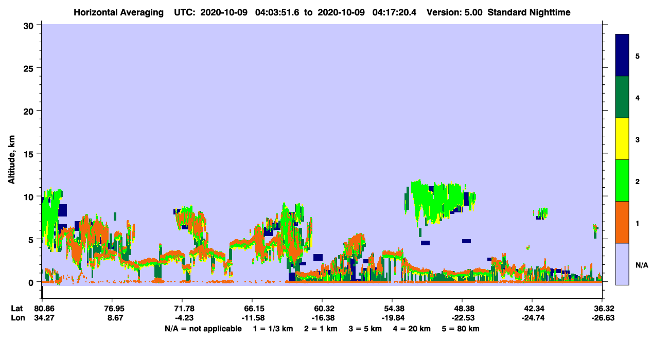Click the 'Lat' row label
This screenshot has height=343, width=669.
point(17,309)
